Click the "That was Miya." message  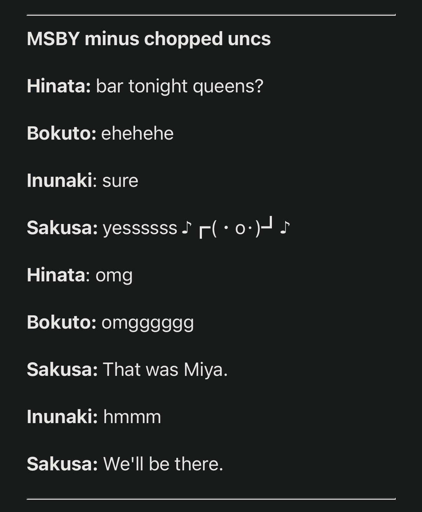[165, 370]
